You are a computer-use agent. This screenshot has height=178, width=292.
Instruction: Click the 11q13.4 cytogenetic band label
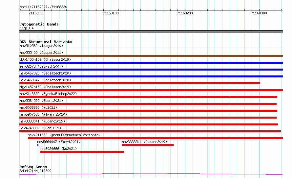[27, 28]
